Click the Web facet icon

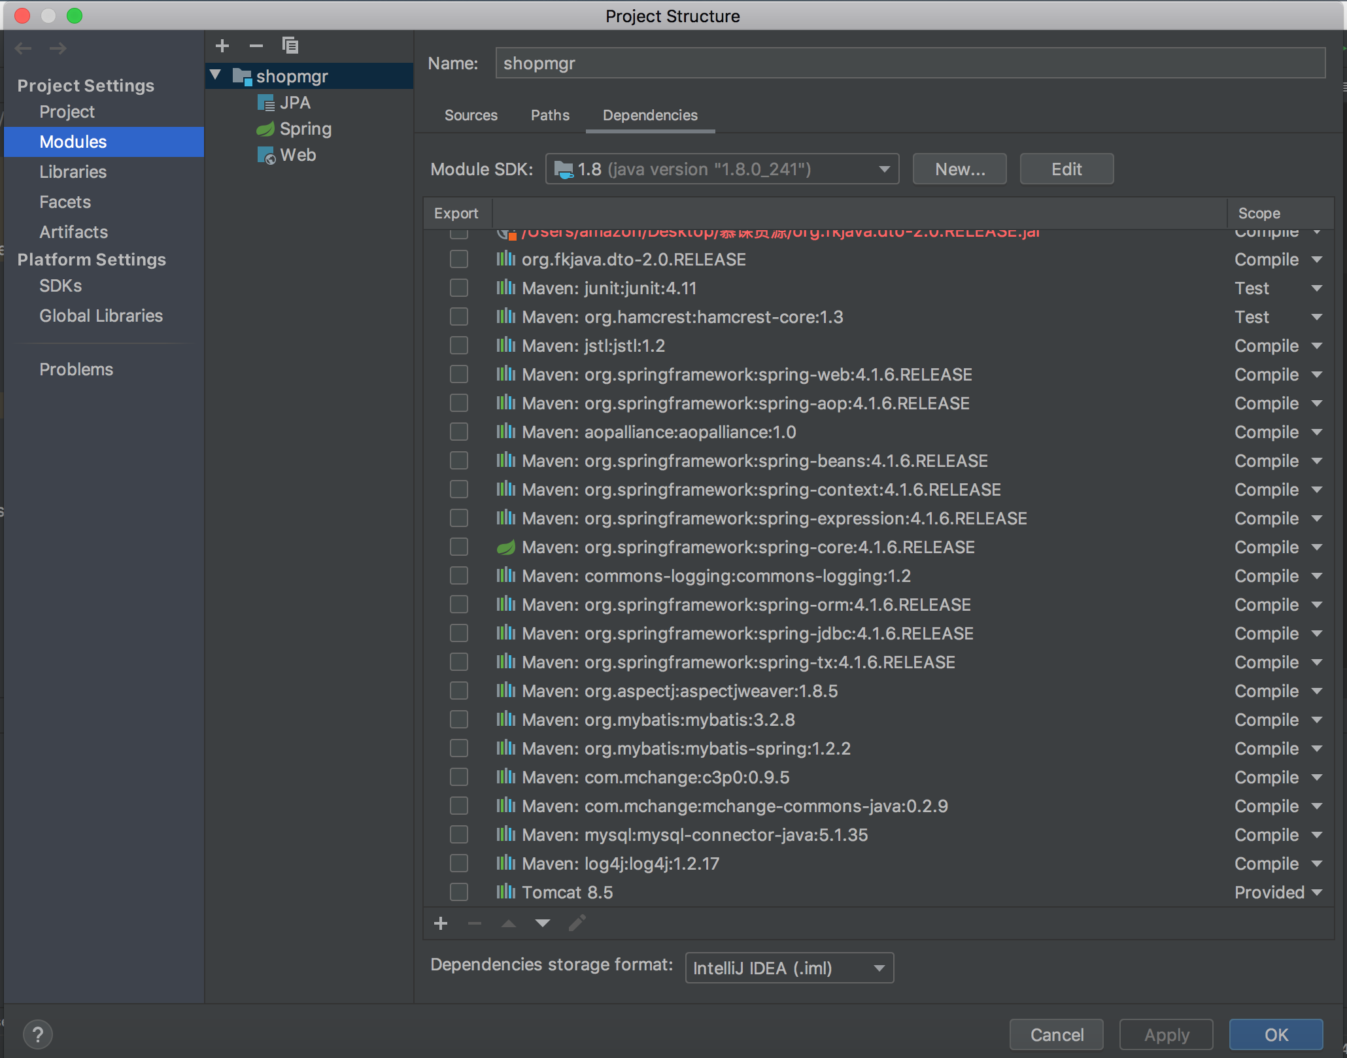coord(266,156)
